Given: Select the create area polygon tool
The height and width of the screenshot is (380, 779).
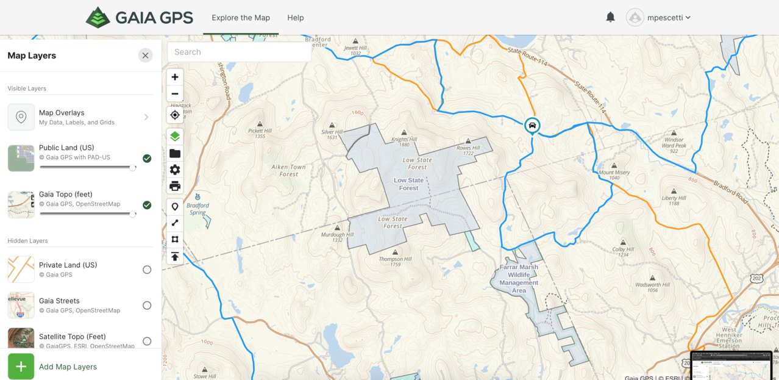Looking at the screenshot, I should point(175,240).
